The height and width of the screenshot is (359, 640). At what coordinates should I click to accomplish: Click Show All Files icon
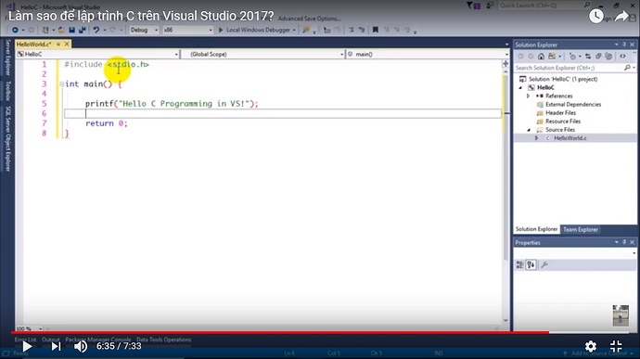[608, 57]
